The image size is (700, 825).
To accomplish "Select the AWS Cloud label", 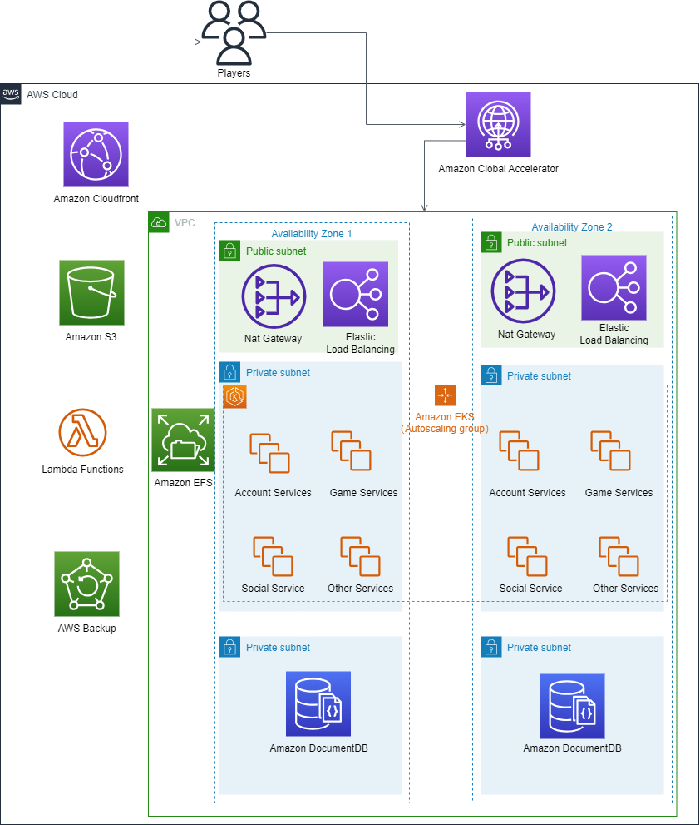I will click(52, 95).
